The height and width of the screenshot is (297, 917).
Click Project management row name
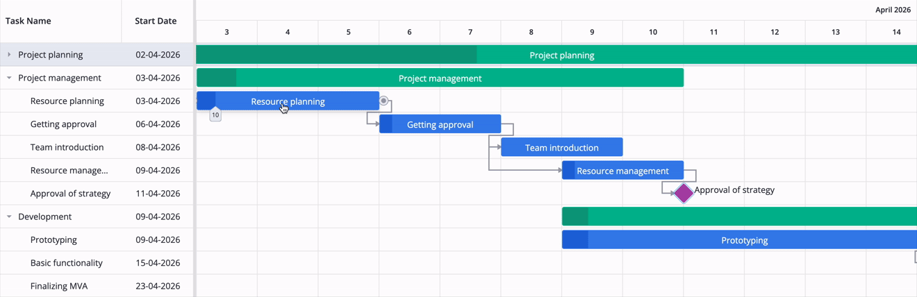pos(60,78)
